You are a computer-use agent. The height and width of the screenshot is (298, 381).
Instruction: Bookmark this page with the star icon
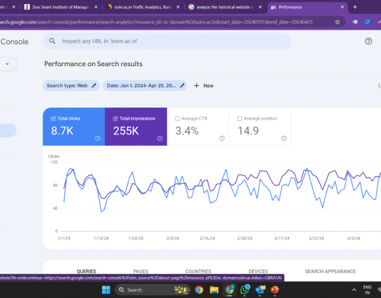pos(337,21)
